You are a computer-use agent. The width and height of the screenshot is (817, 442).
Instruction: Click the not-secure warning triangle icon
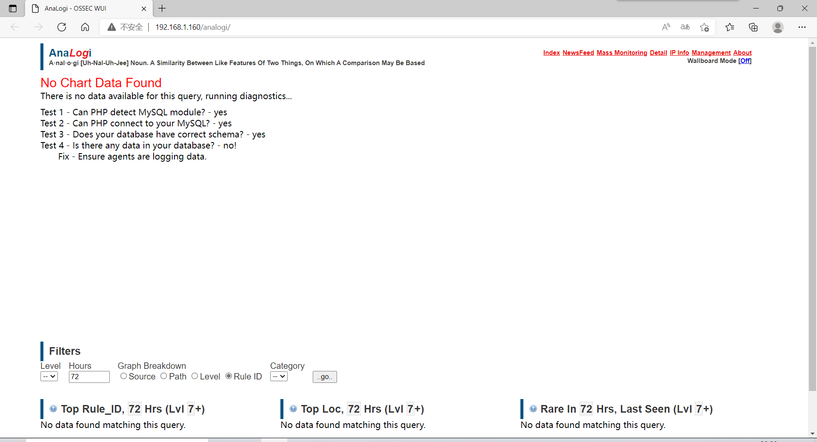(111, 27)
